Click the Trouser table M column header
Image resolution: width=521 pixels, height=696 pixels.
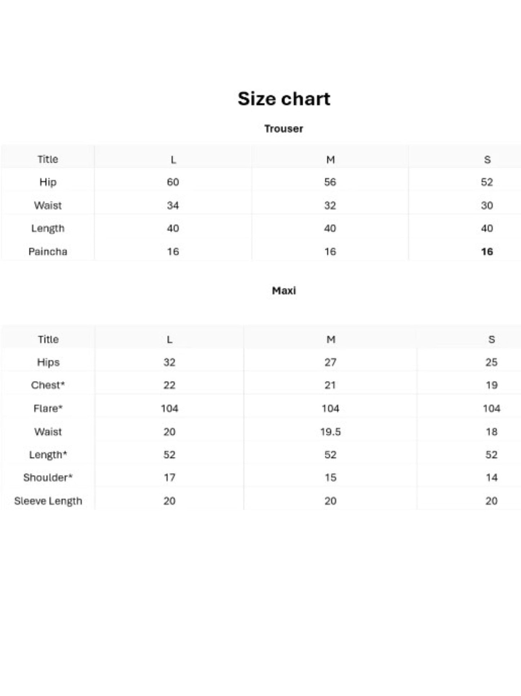[330, 160]
